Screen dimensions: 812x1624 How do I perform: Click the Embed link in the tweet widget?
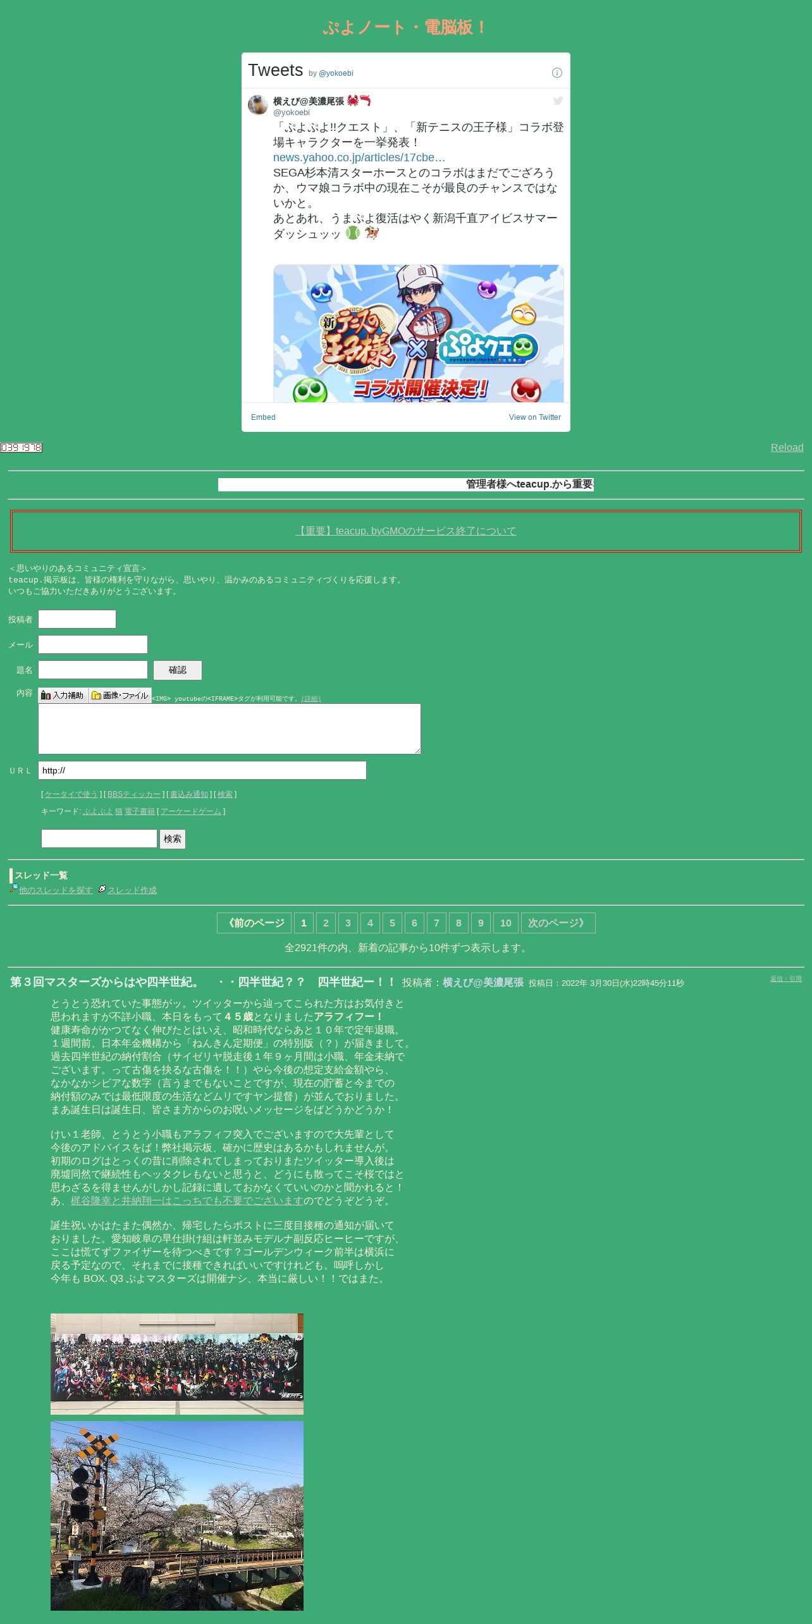263,417
